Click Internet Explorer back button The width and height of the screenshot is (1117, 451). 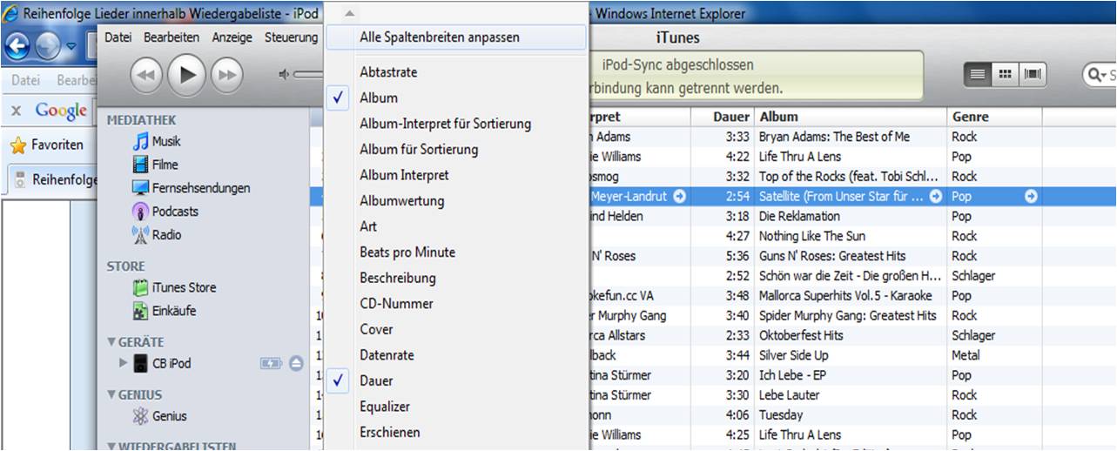click(17, 45)
